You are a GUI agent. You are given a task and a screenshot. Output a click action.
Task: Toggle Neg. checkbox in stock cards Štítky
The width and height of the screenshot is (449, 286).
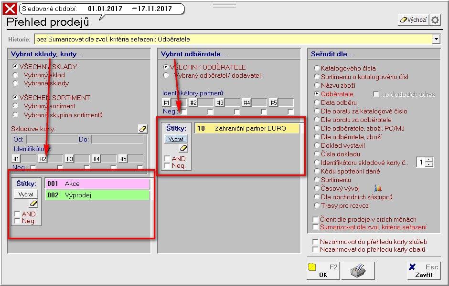[17, 221]
